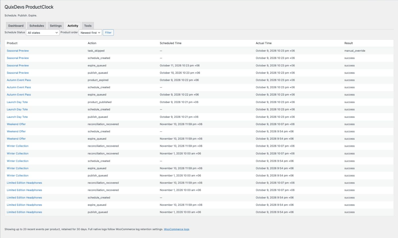Open Launch Day Tote in the product_published row
Viewport: 398px width, 238px height.
point(17,102)
